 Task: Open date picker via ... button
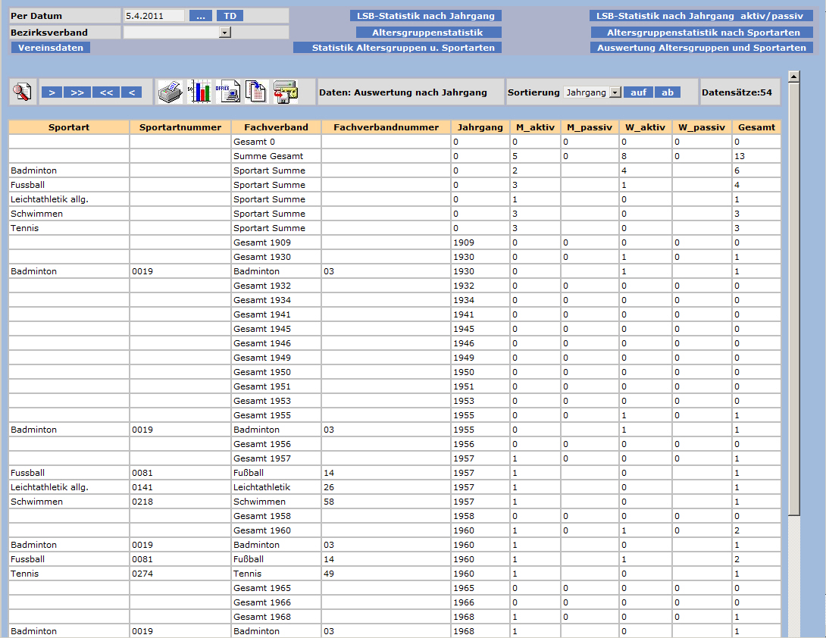pyautogui.click(x=201, y=16)
